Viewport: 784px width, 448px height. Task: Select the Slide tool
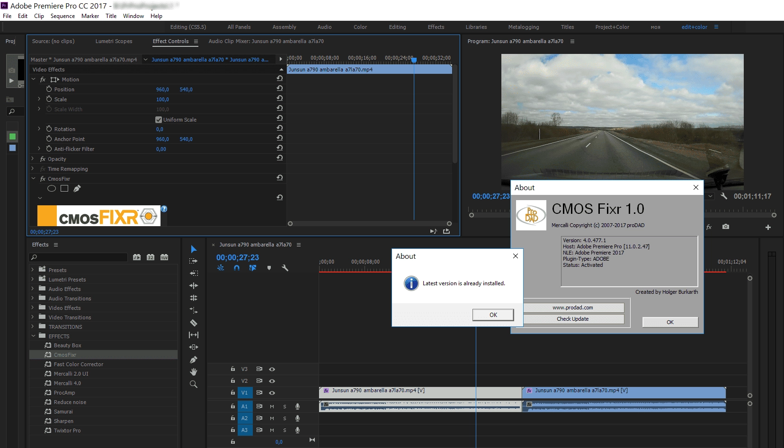[x=194, y=347]
